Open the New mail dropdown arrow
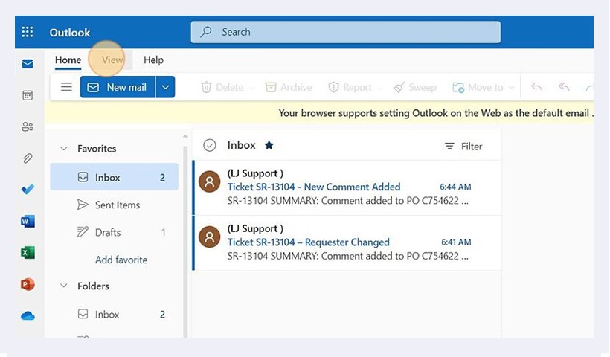This screenshot has width=610, height=357. (165, 87)
